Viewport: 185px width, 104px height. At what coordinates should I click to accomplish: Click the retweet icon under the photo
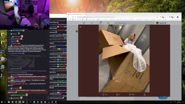pyautogui.click(x=117, y=94)
